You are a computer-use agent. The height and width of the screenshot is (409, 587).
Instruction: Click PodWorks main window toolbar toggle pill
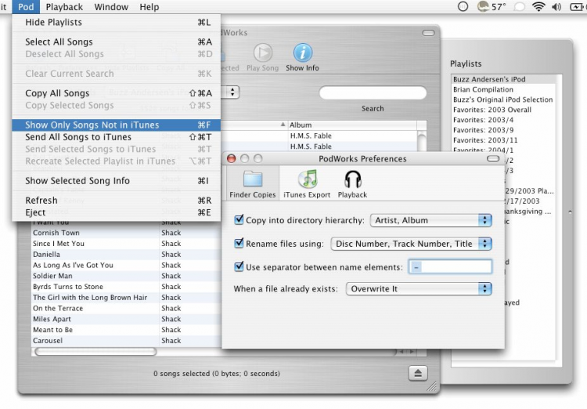tap(428, 33)
